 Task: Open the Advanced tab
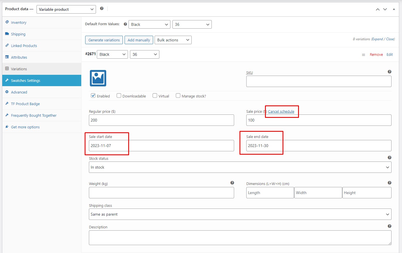(x=42, y=92)
